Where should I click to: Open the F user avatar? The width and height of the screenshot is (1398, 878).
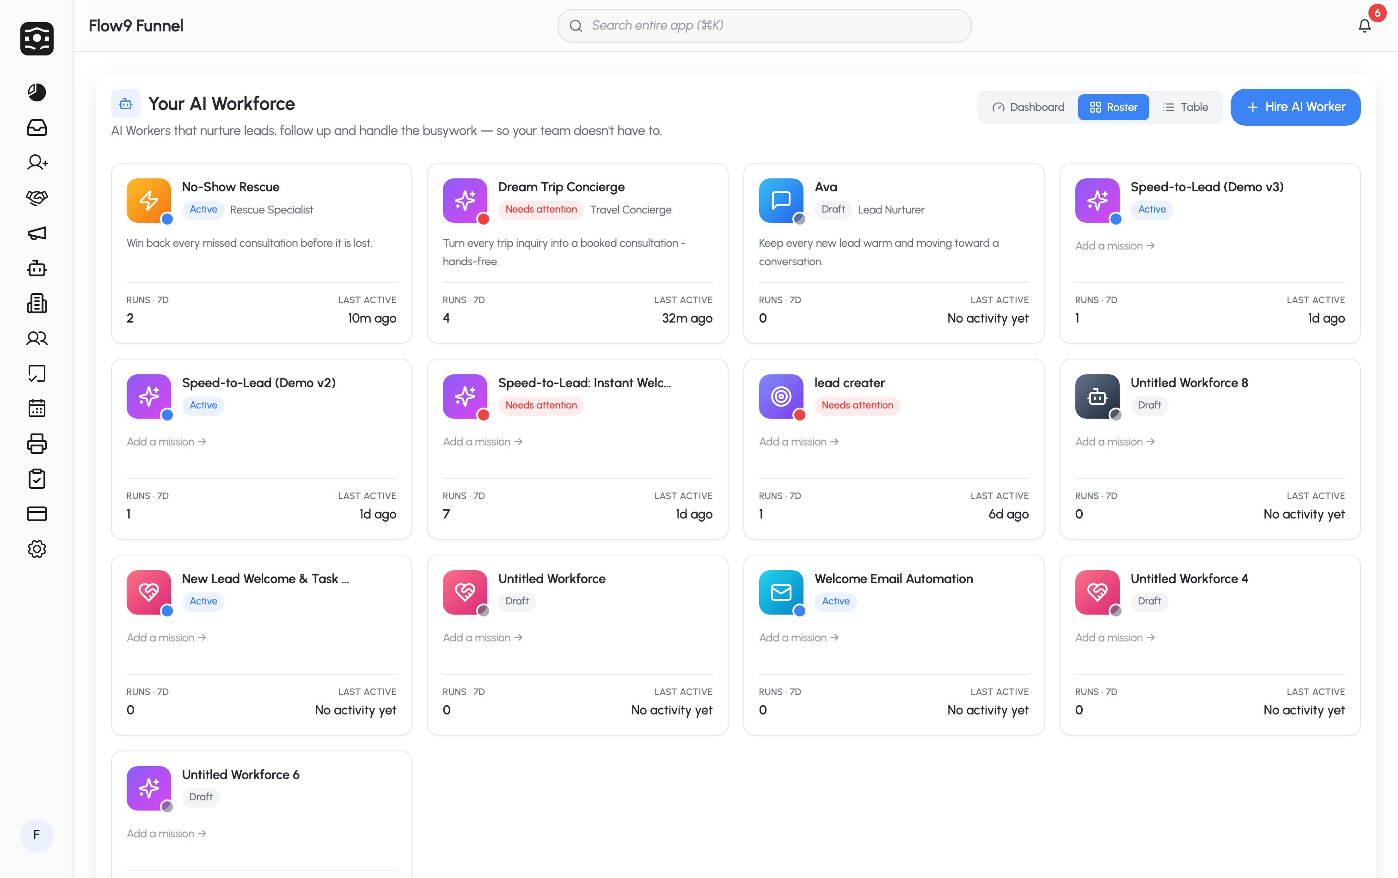pyautogui.click(x=37, y=835)
